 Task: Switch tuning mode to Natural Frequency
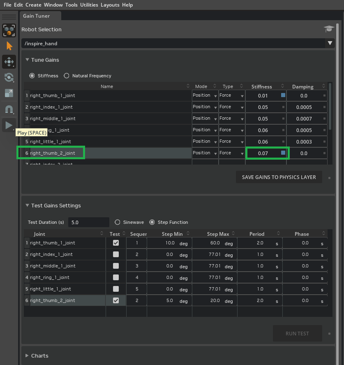(x=66, y=75)
